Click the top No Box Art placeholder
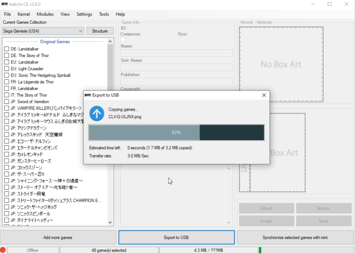The width and height of the screenshot is (355, 254). point(281,64)
